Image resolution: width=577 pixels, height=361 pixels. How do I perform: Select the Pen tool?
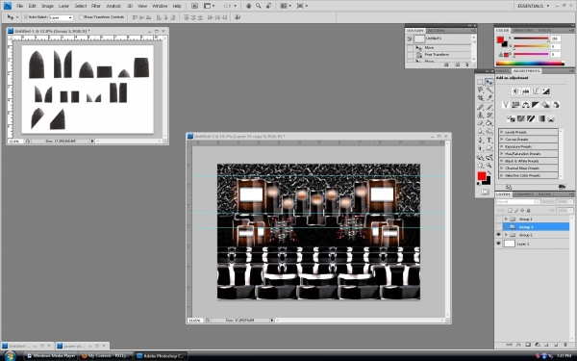point(480,140)
